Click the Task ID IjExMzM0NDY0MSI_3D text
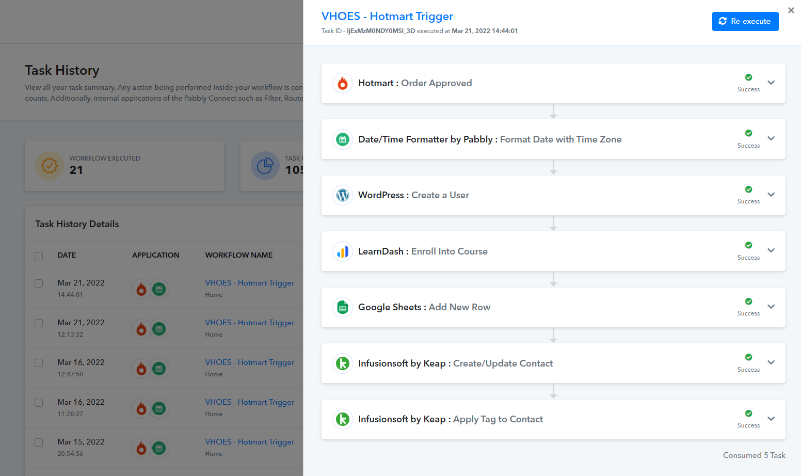The height and width of the screenshot is (476, 801). tap(381, 31)
